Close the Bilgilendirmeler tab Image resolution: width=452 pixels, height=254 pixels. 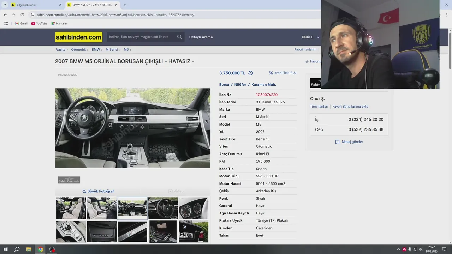tap(60, 5)
